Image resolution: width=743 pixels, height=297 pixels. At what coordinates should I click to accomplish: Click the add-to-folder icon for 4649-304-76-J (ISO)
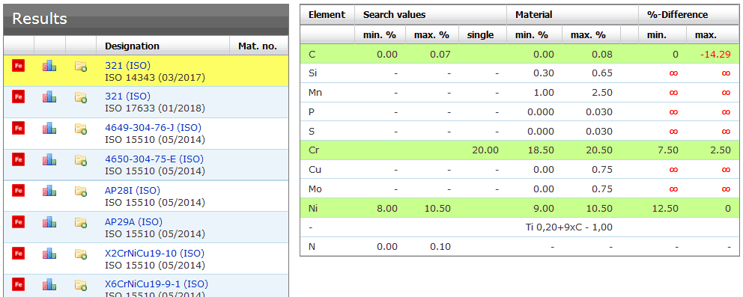81,129
